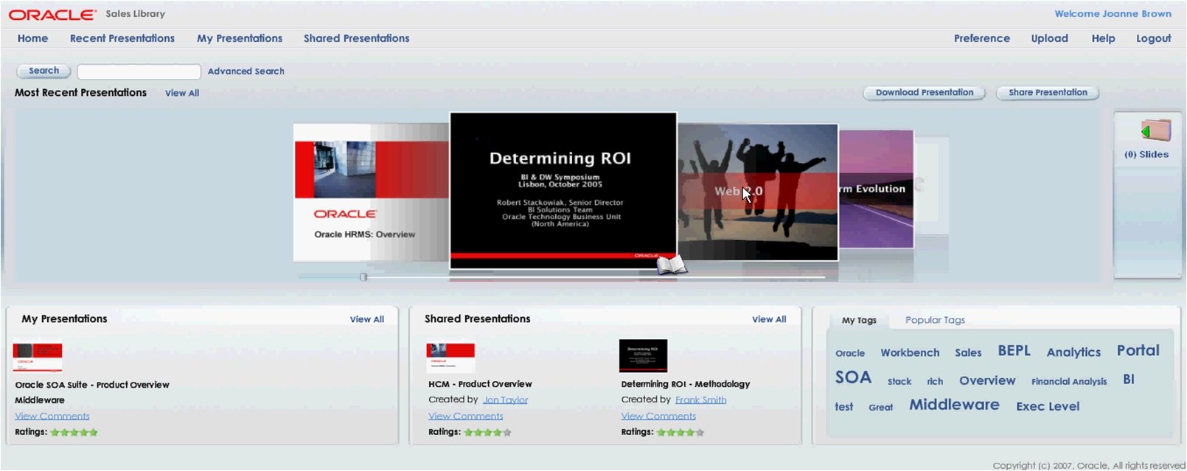View All in Shared Presentations panel

[769, 319]
